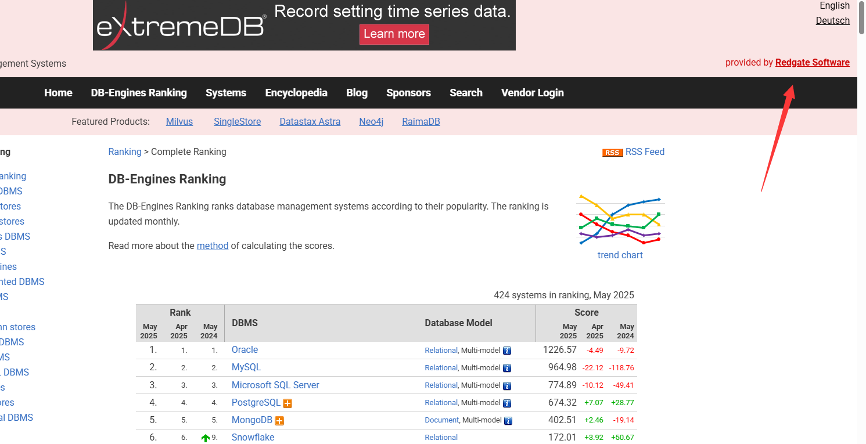
Task: Click the DBMS column header
Action: pos(245,323)
